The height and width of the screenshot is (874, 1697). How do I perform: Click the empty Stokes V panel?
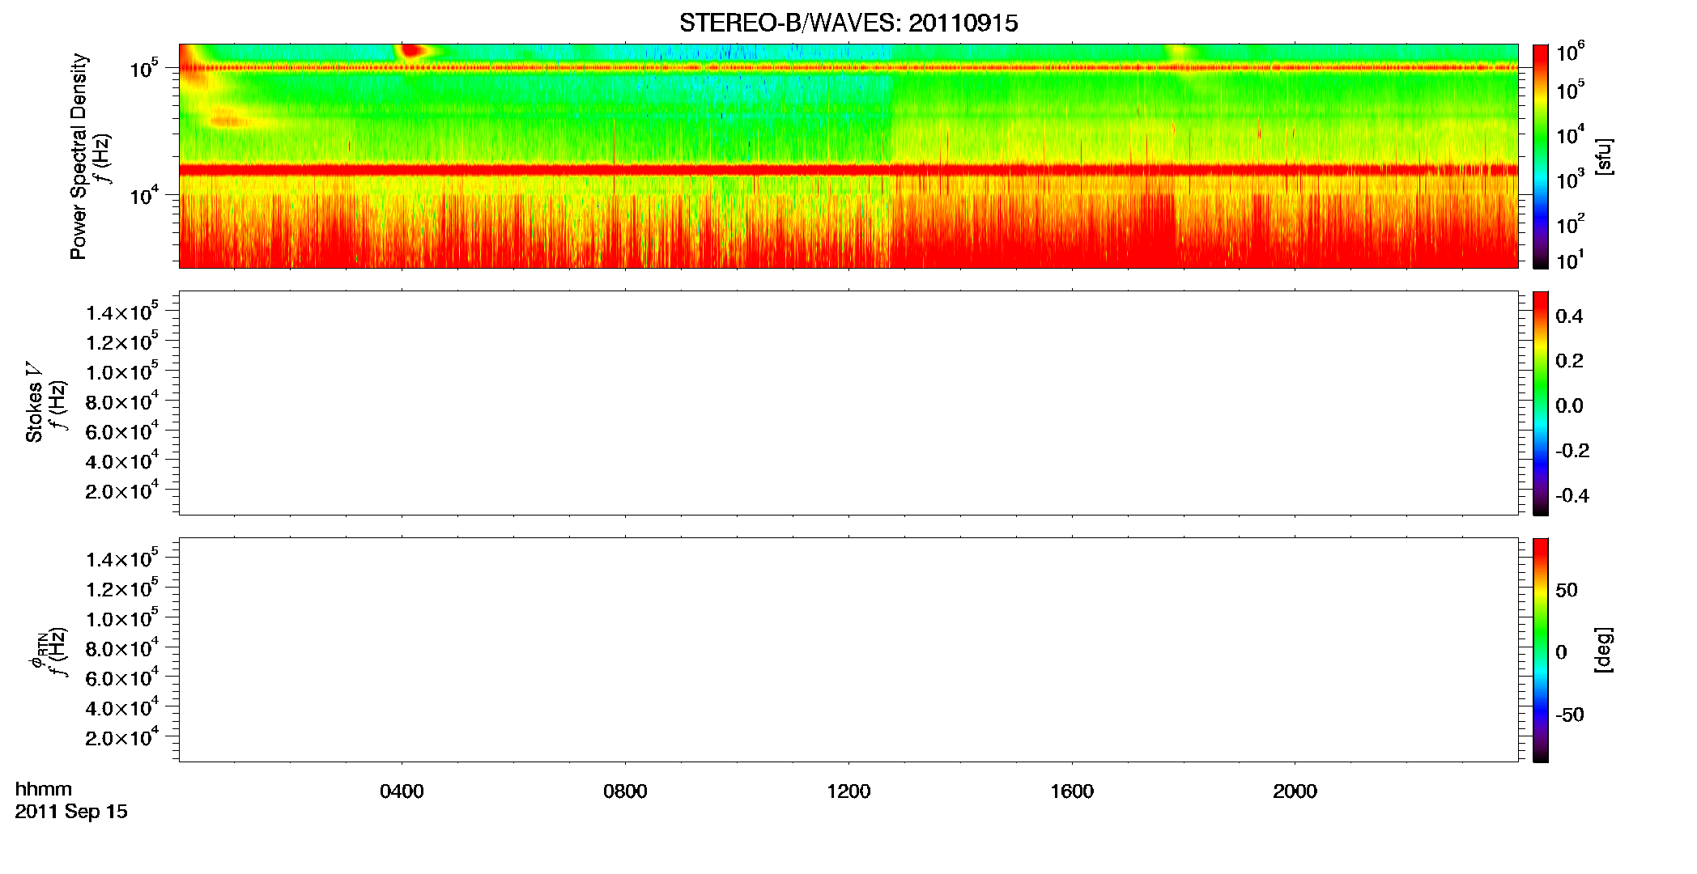pos(848,403)
